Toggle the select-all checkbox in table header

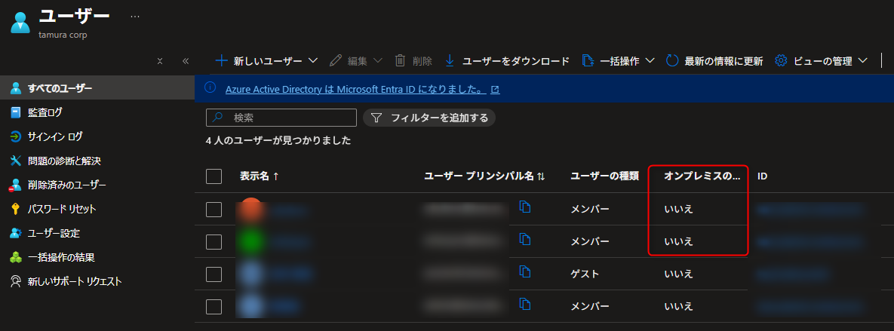point(214,176)
